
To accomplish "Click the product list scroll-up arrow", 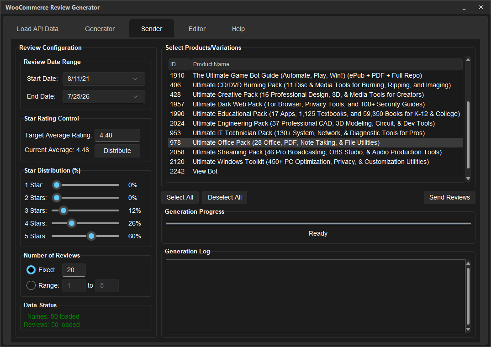I will coord(468,60).
